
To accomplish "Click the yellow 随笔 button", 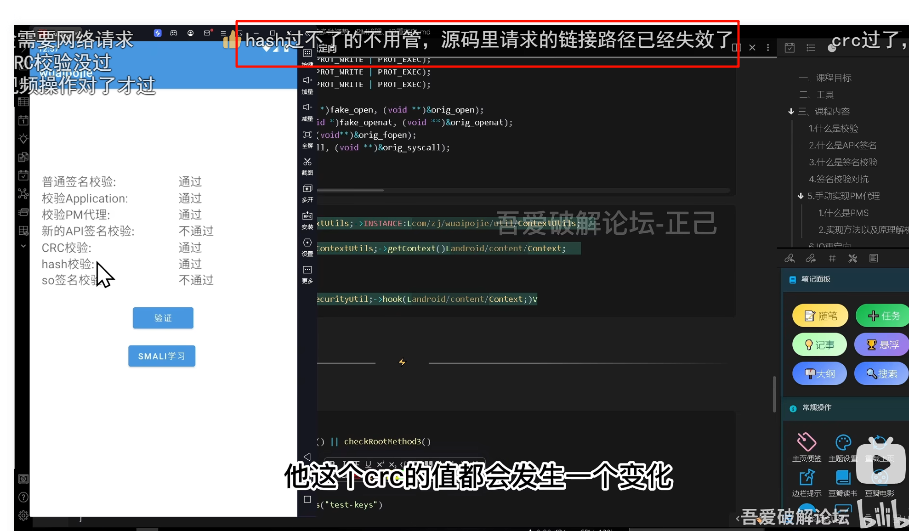I will coord(820,316).
